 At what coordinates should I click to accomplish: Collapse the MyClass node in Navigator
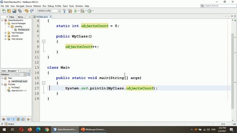point(2,84)
